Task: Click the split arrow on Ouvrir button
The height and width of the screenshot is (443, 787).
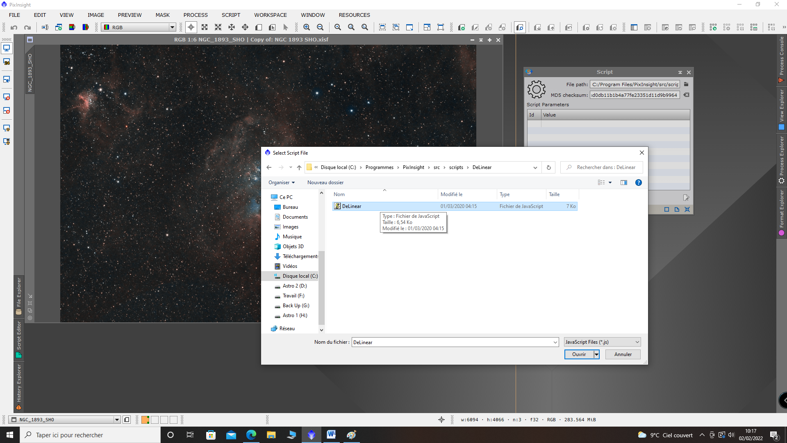Action: pyautogui.click(x=596, y=354)
